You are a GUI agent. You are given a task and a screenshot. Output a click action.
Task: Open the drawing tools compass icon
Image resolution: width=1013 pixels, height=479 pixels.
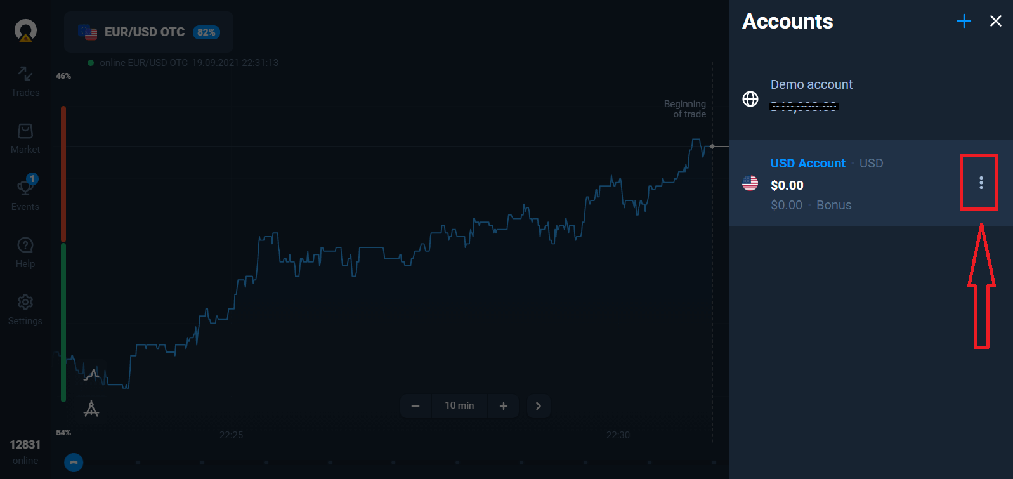[x=91, y=409]
